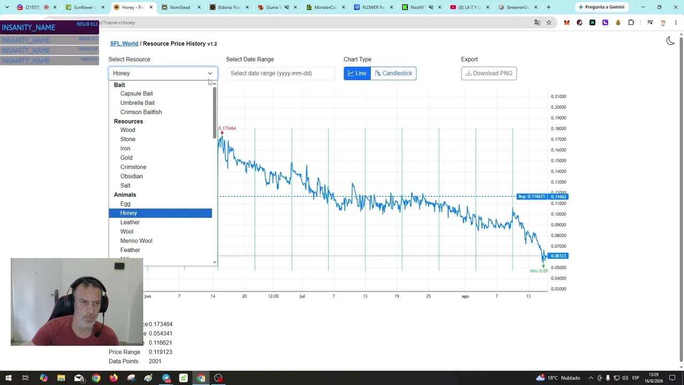Click the resource list scrollbar thumb

pyautogui.click(x=215, y=112)
